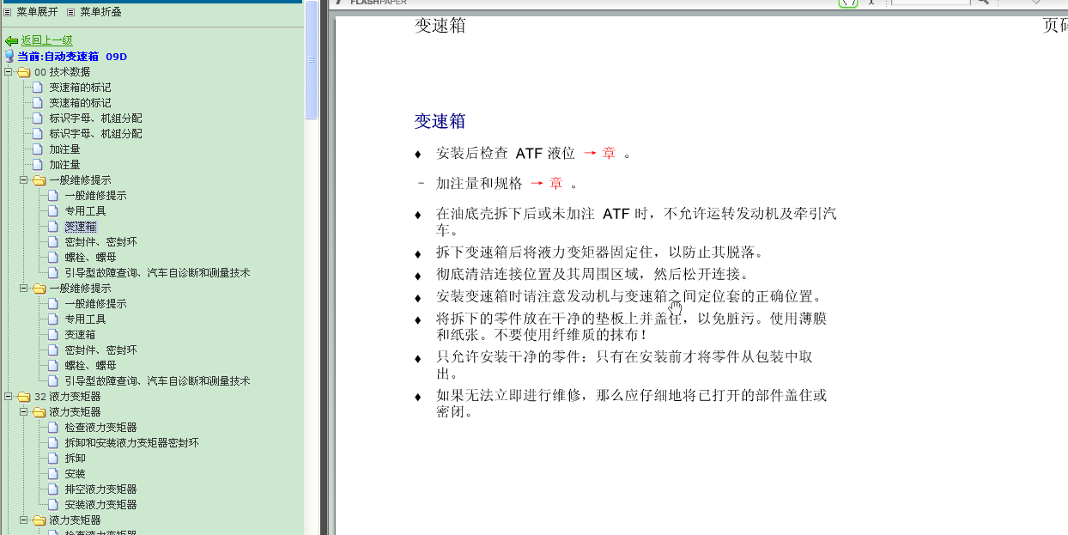Collapse the 32 液力变矩器 tree node
Screen dimensions: 1068x535
[x=9, y=397]
